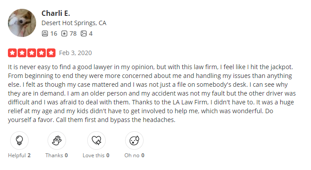Click the first red rating star
The width and height of the screenshot is (311, 170).
(x=12, y=53)
